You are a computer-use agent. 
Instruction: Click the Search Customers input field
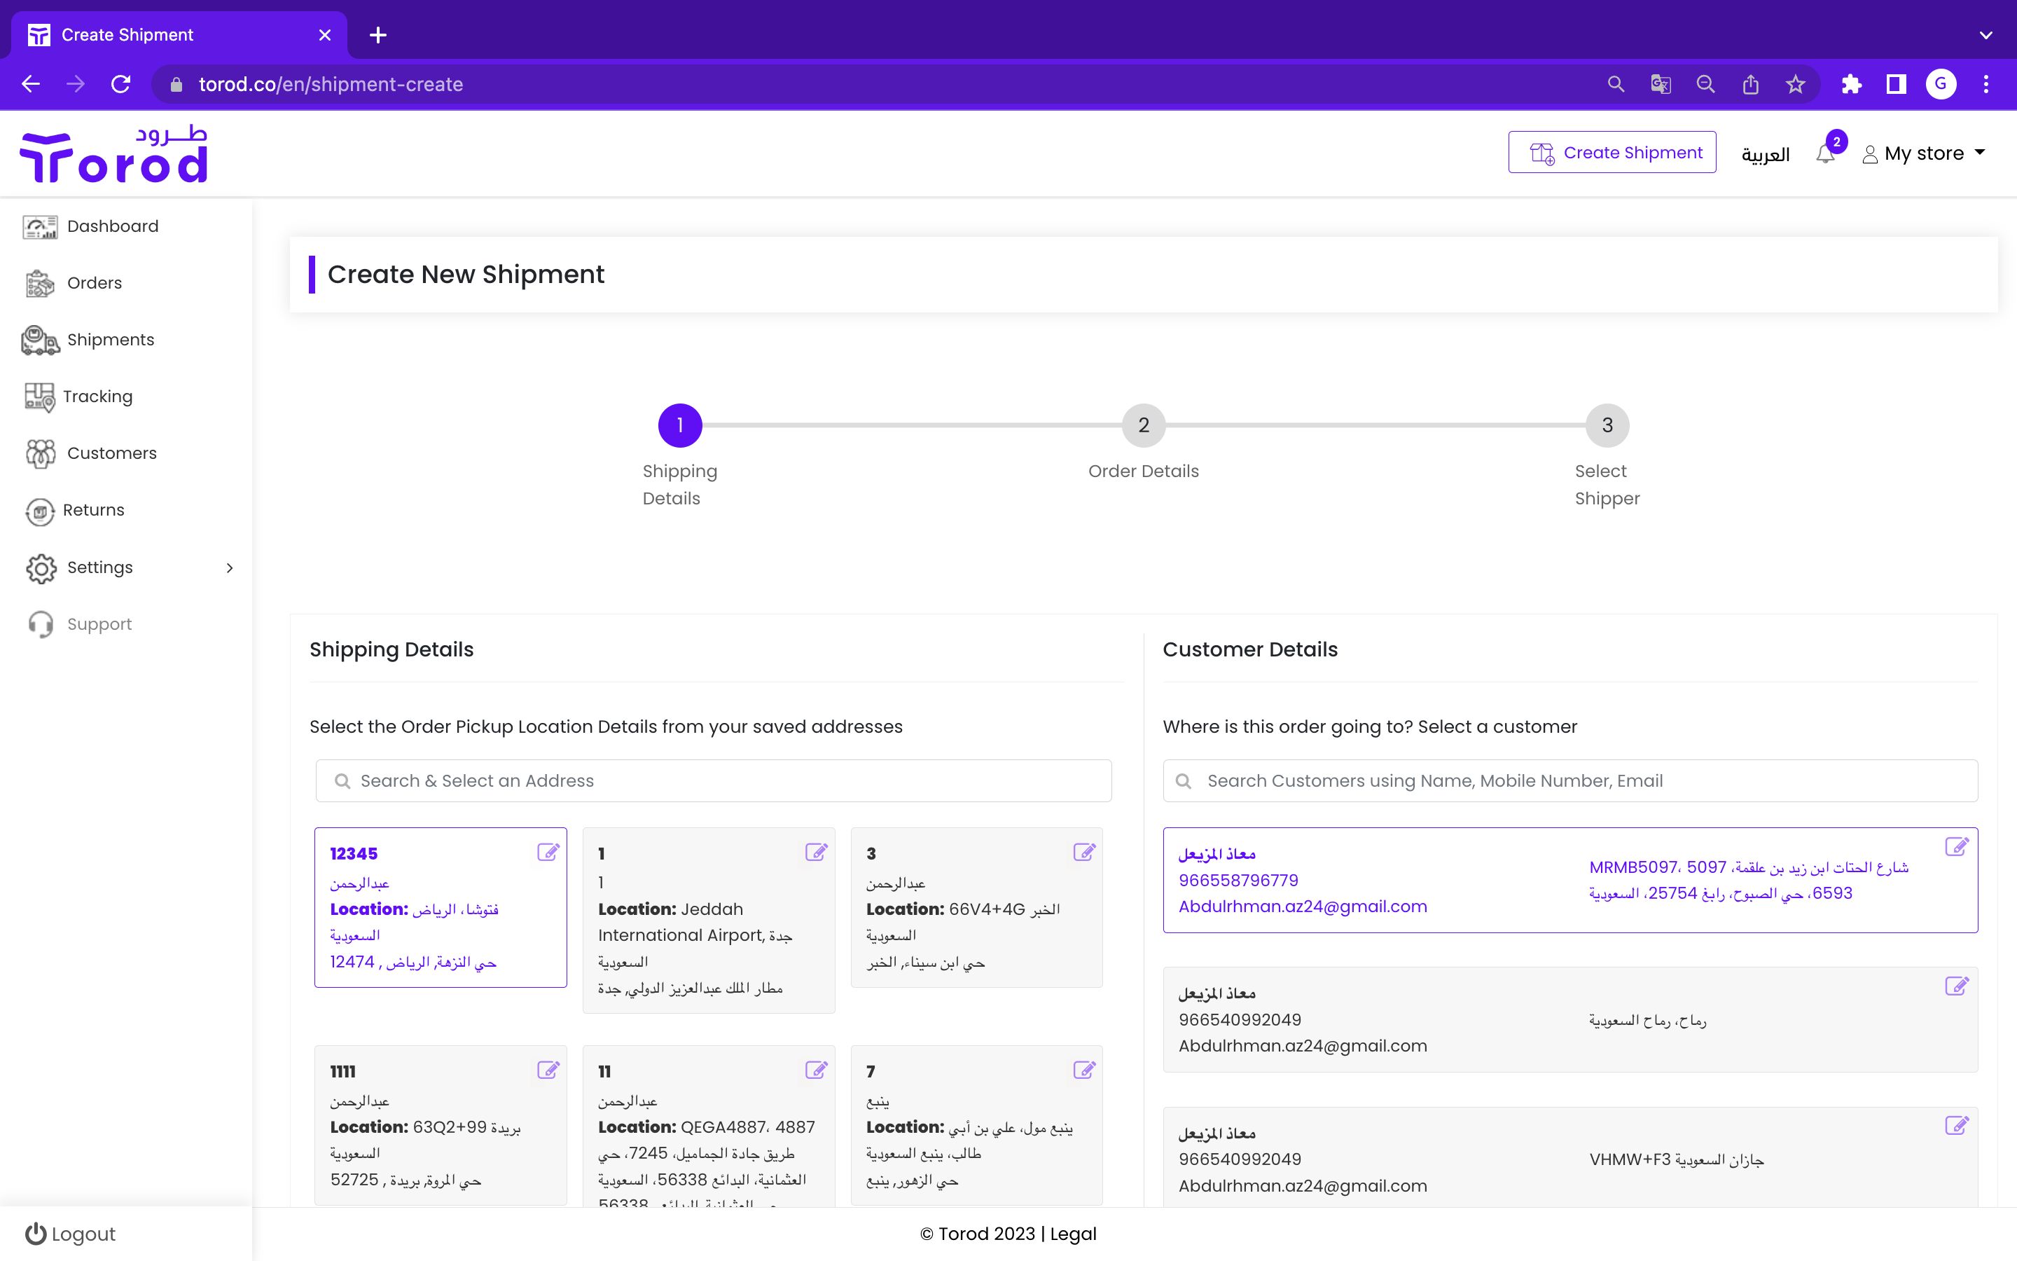1570,780
